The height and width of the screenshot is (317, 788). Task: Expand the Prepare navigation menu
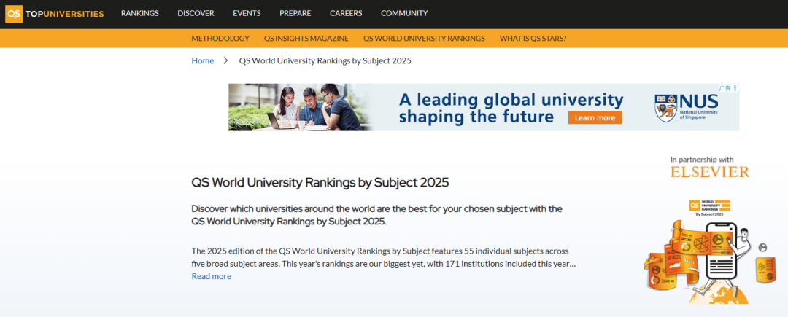coord(295,13)
